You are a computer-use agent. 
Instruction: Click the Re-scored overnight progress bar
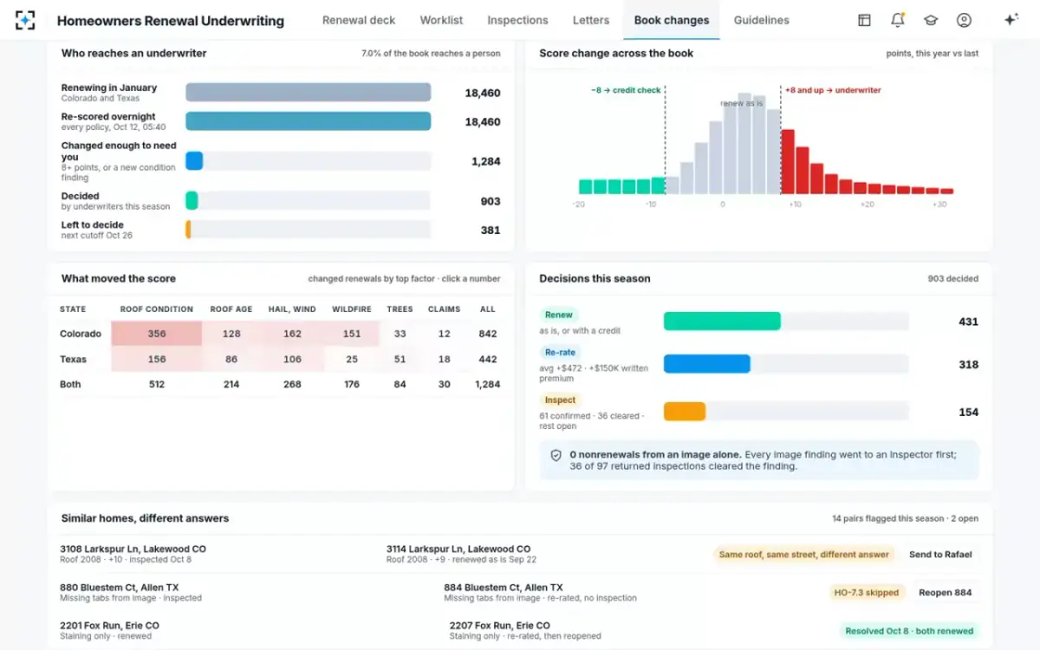pyautogui.click(x=309, y=121)
